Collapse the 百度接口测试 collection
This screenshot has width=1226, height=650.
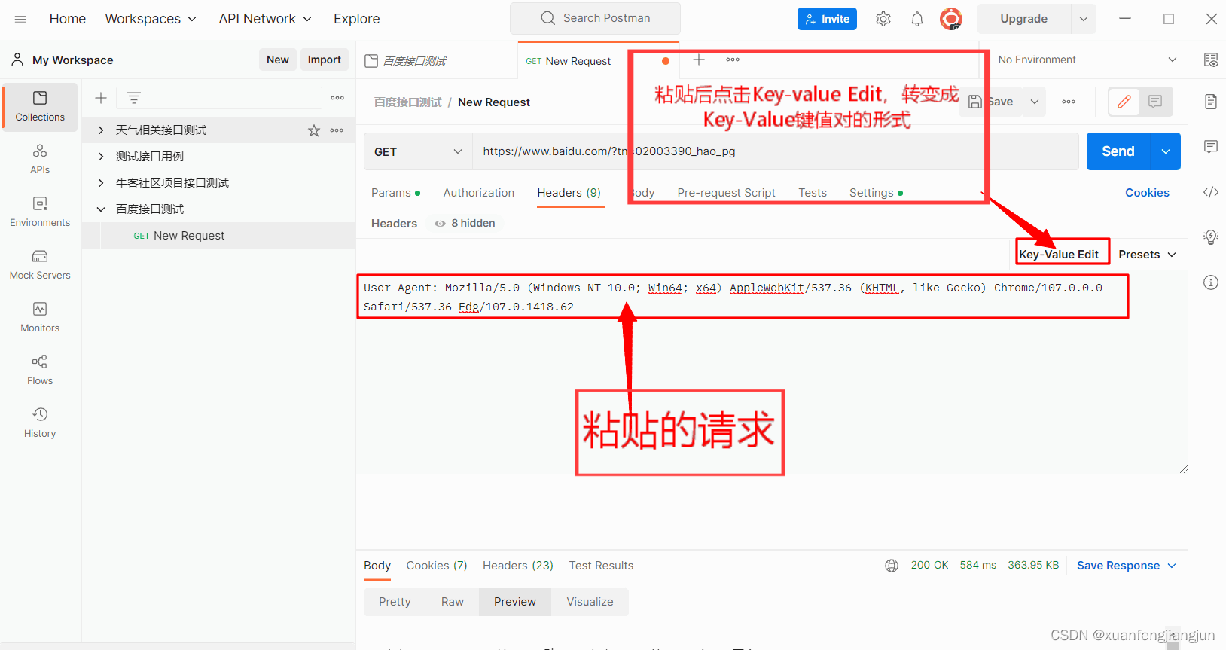pyautogui.click(x=101, y=209)
